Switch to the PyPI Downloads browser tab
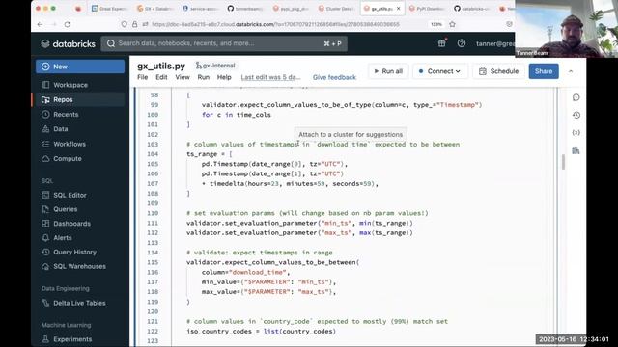This screenshot has height=347, width=618. [x=427, y=9]
